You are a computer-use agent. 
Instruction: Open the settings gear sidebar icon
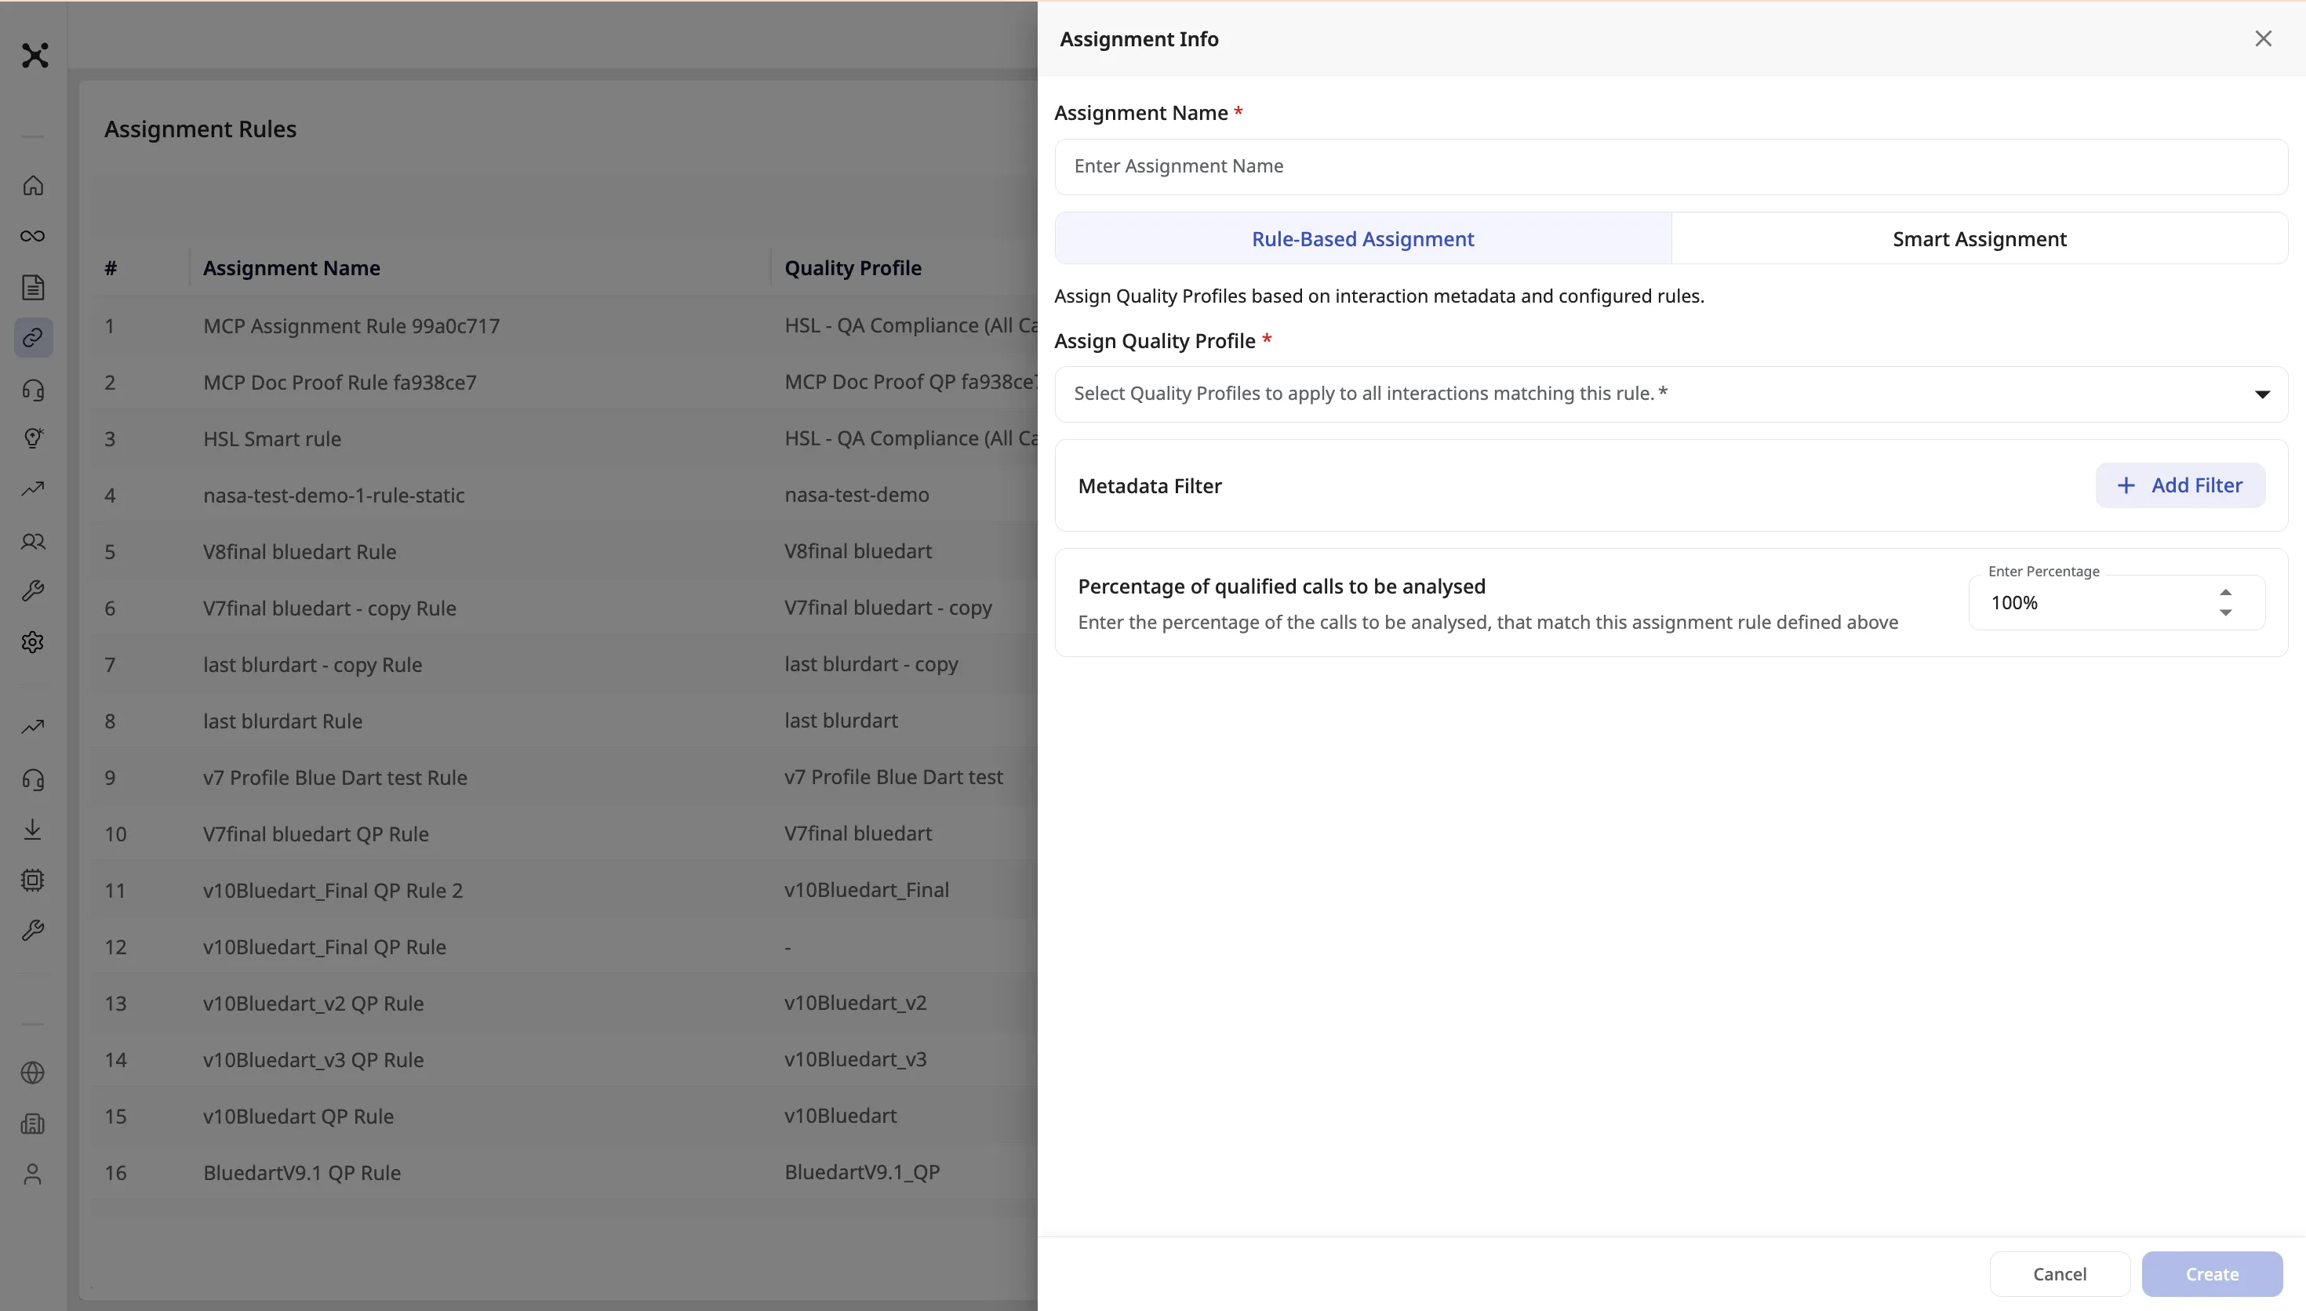pos(33,642)
